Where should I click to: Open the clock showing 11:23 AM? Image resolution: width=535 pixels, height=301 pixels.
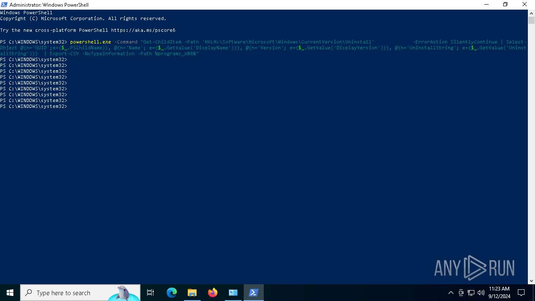[499, 293]
